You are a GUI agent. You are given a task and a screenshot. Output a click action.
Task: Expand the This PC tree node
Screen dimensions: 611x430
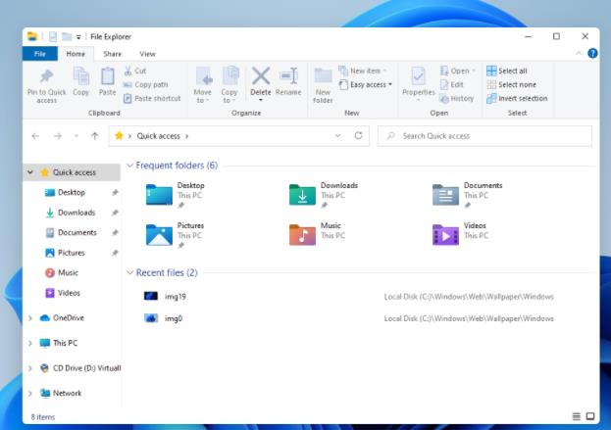click(x=30, y=344)
